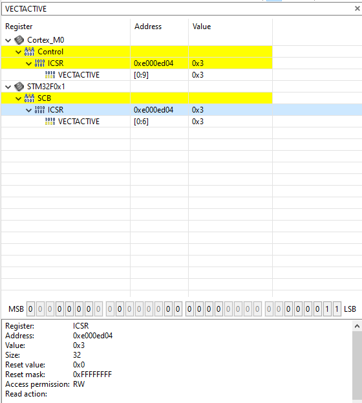
Task: Clear the VECTACTIVE search filter with X
Action: [357, 8]
